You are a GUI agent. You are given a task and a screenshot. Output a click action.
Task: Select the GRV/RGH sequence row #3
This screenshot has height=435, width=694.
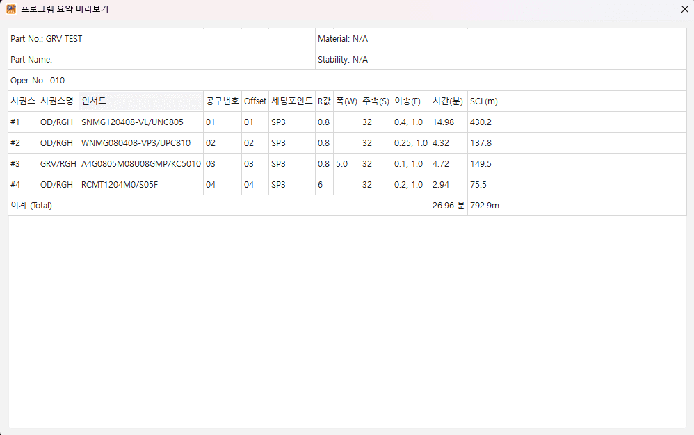coord(57,163)
